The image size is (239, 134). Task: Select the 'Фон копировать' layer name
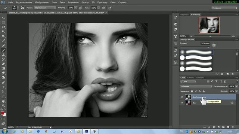(199, 97)
